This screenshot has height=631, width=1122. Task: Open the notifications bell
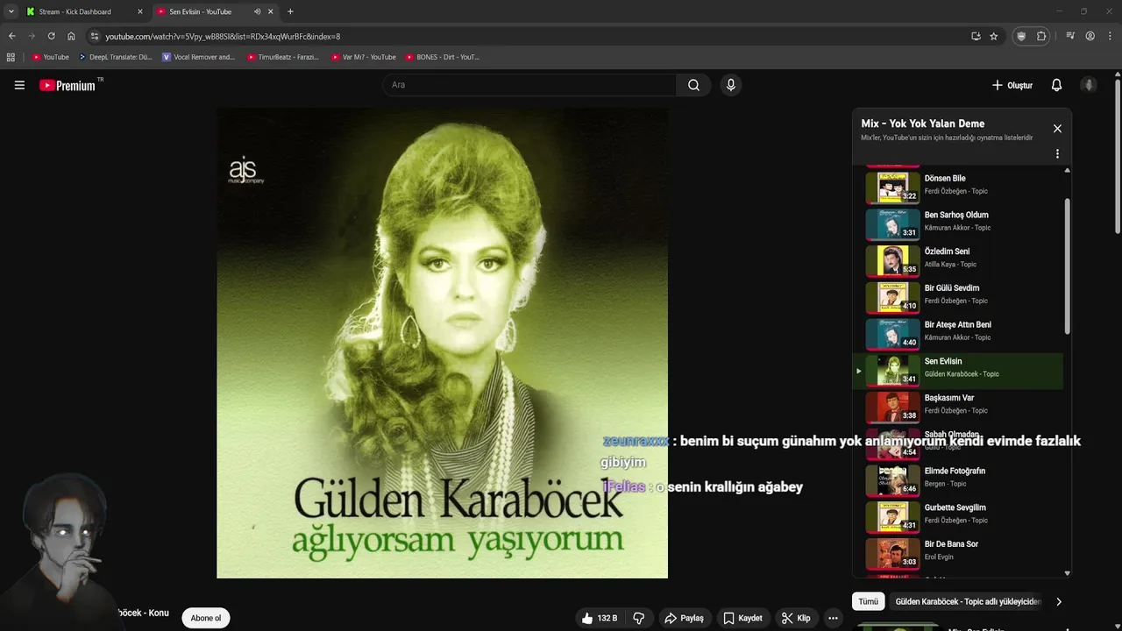pyautogui.click(x=1056, y=85)
